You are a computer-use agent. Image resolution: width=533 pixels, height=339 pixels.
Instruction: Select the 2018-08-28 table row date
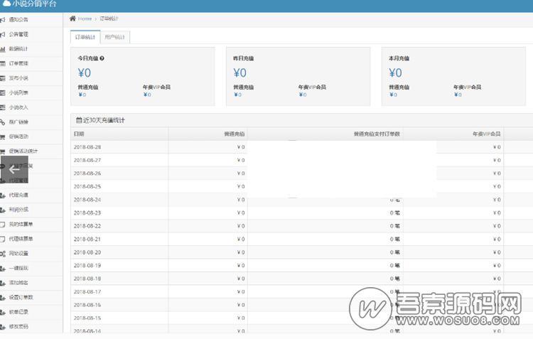tap(87, 147)
